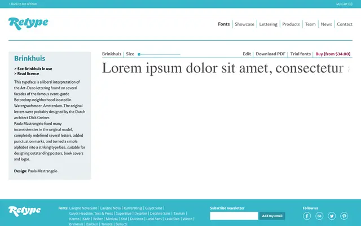Open the Showcase menu item
The image size is (361, 226).
tap(244, 24)
